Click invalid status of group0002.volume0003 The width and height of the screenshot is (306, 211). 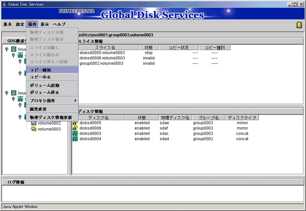[148, 63]
